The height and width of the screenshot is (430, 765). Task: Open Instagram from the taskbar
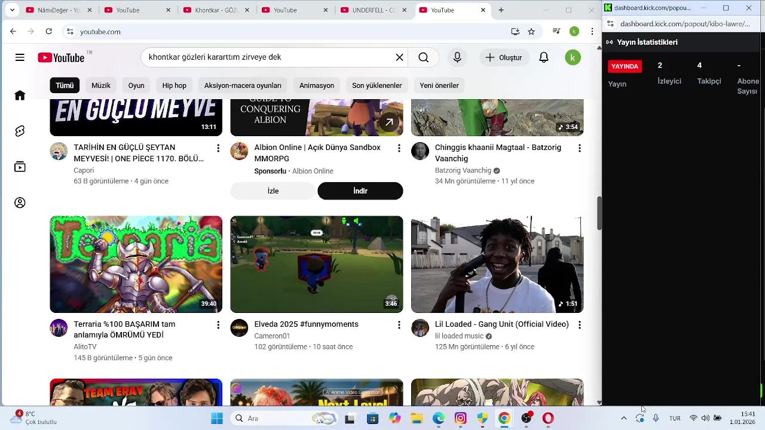click(460, 419)
